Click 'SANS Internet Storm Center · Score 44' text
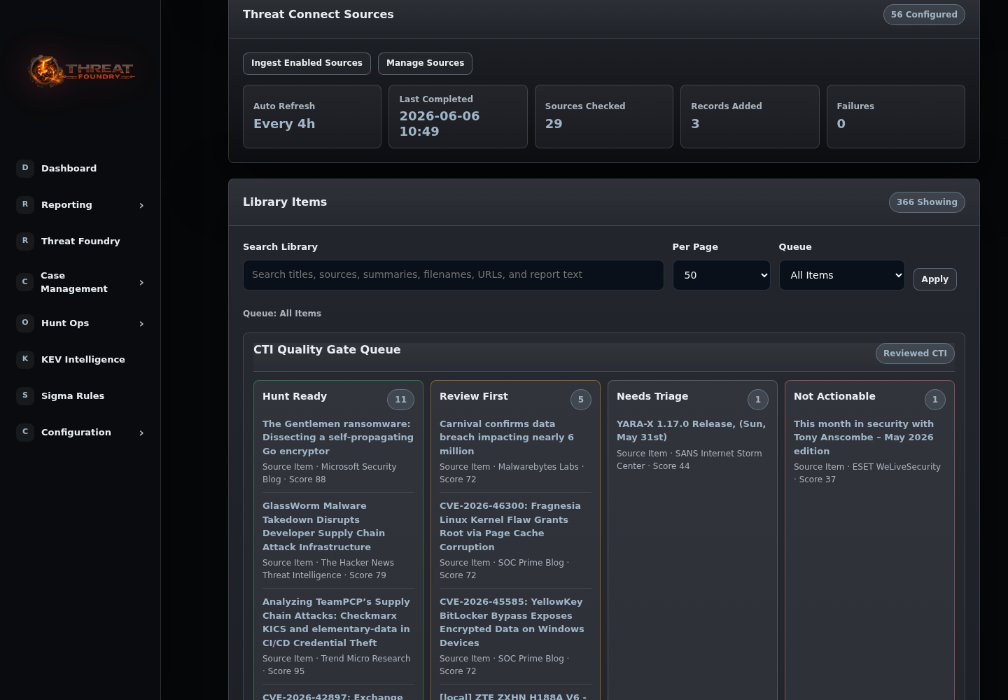 689,460
